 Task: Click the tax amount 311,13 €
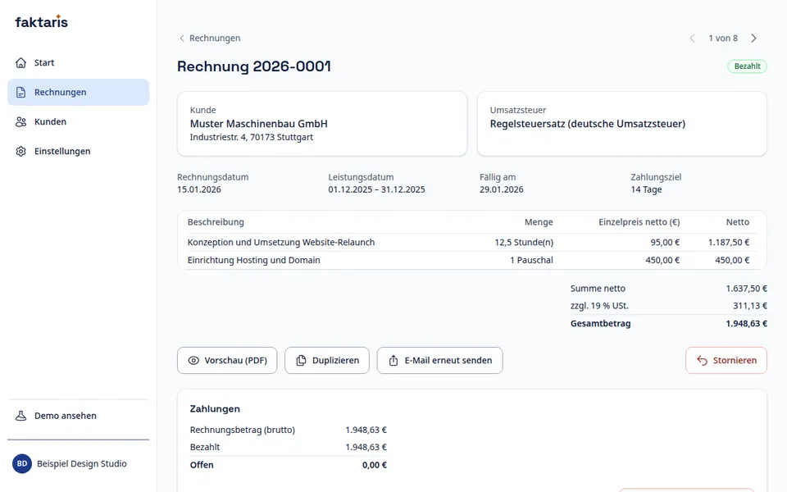tap(750, 306)
